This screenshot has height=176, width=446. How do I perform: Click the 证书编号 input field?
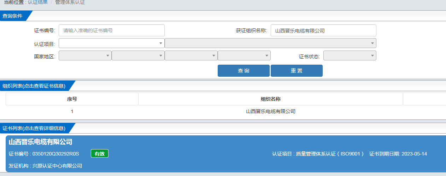(112, 30)
